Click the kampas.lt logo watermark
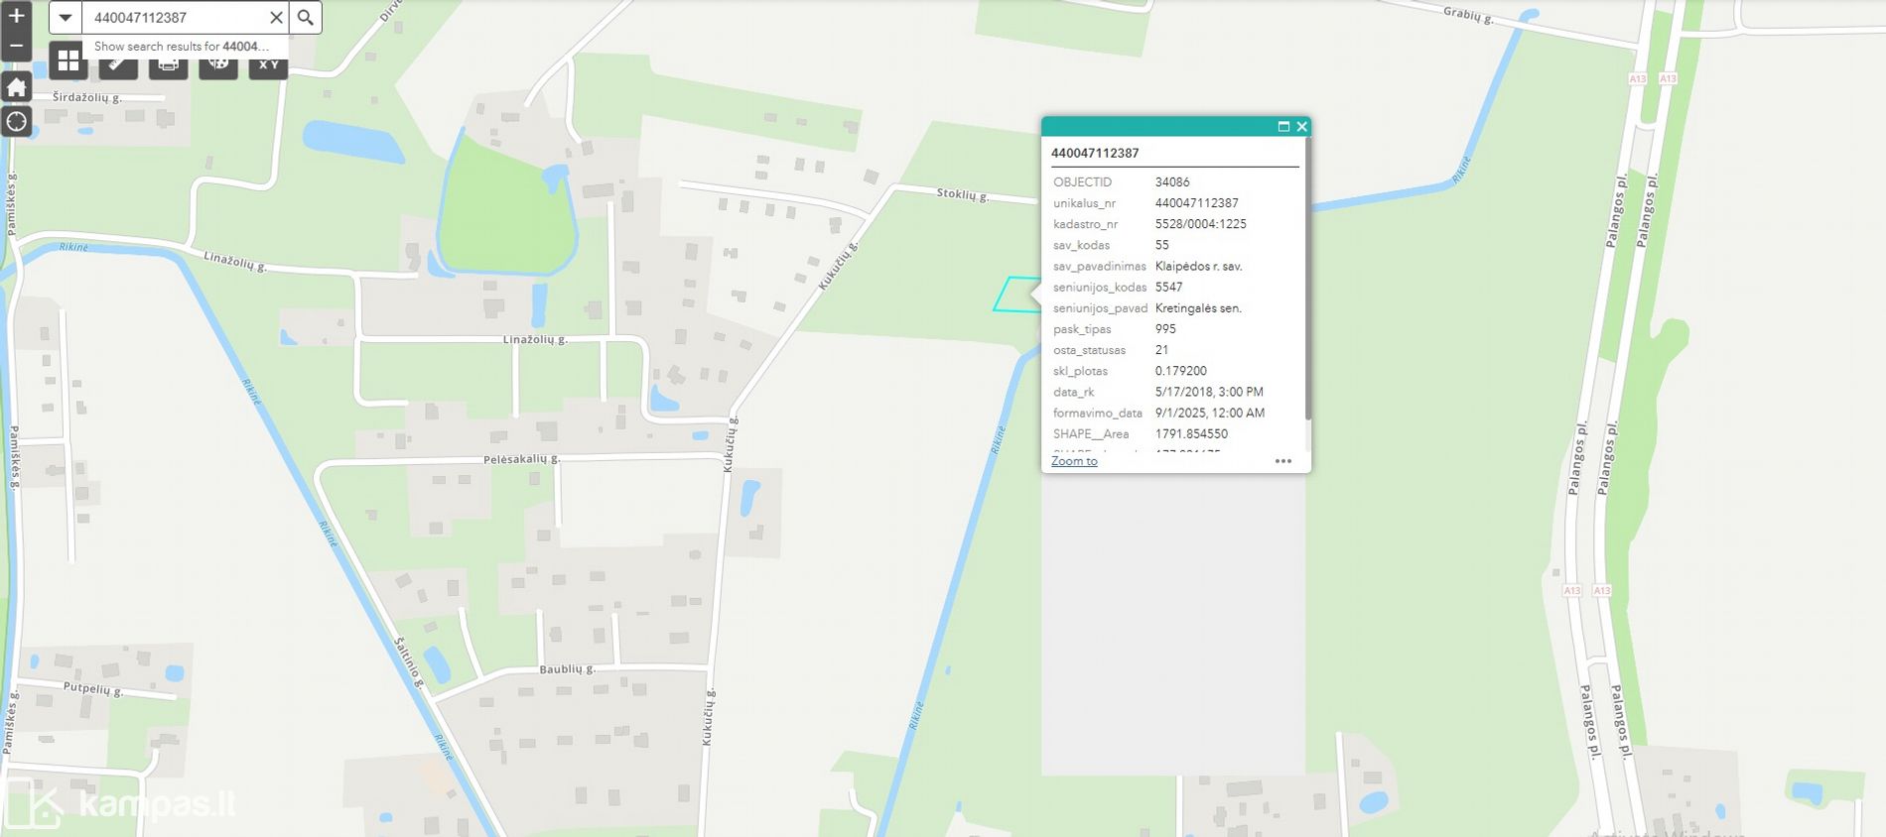The image size is (1886, 837). 119,803
